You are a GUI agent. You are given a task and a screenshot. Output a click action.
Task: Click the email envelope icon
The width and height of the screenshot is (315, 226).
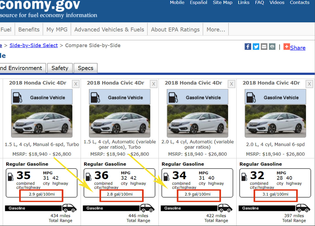point(264,47)
